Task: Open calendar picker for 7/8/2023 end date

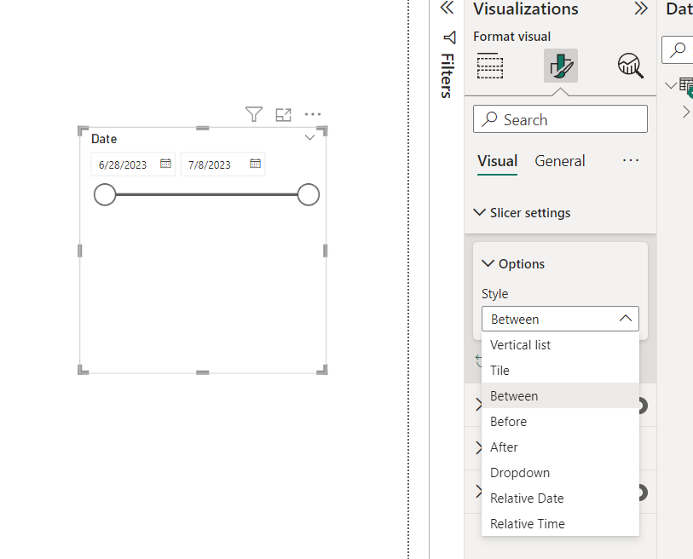Action: point(256,164)
